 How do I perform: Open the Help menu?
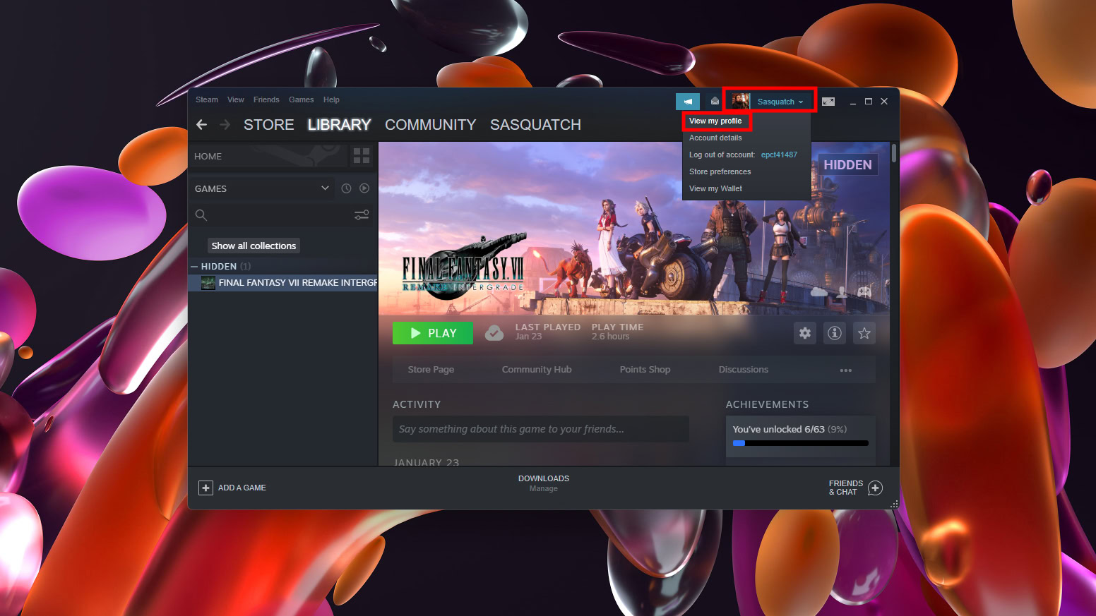coord(331,99)
